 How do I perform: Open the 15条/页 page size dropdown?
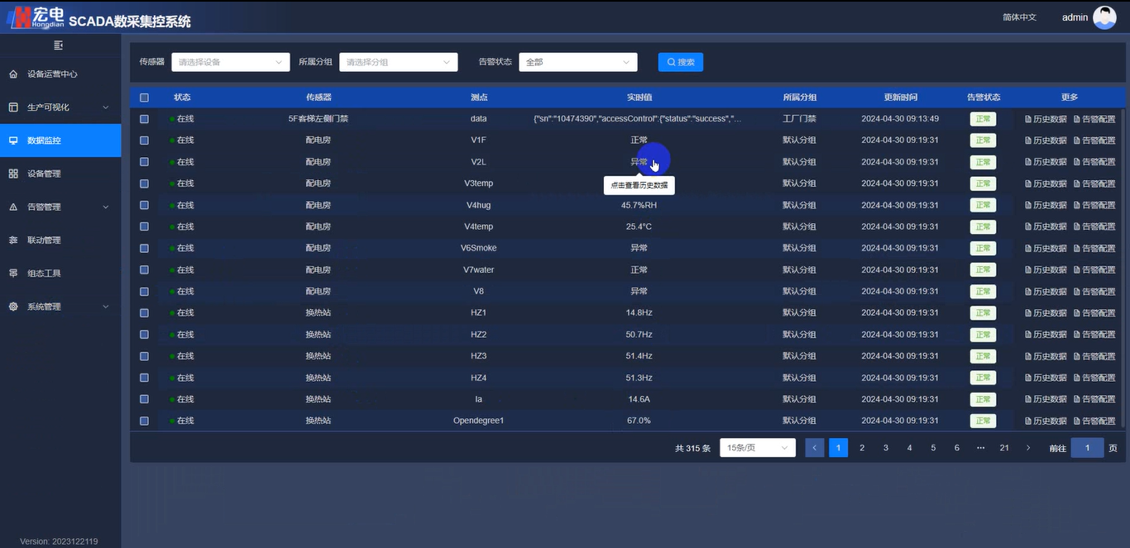(x=757, y=448)
